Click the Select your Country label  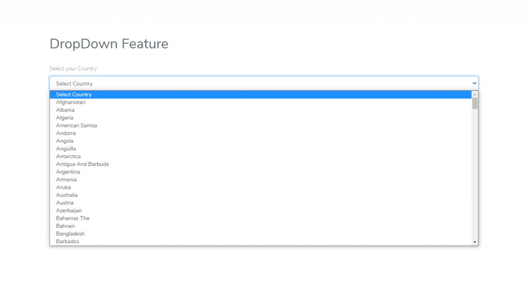[x=73, y=69]
